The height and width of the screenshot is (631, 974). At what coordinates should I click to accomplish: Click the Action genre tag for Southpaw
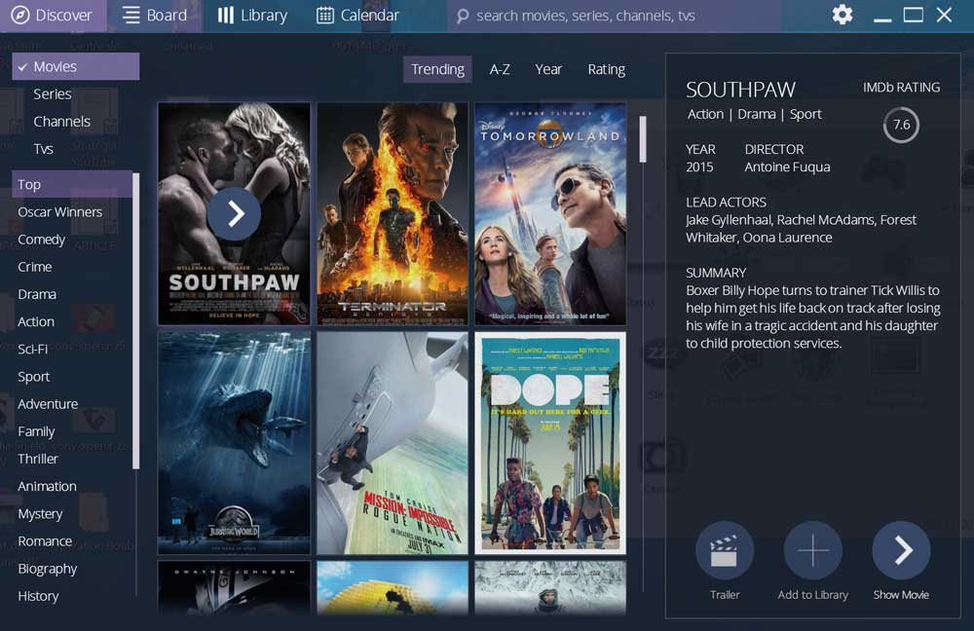(705, 114)
